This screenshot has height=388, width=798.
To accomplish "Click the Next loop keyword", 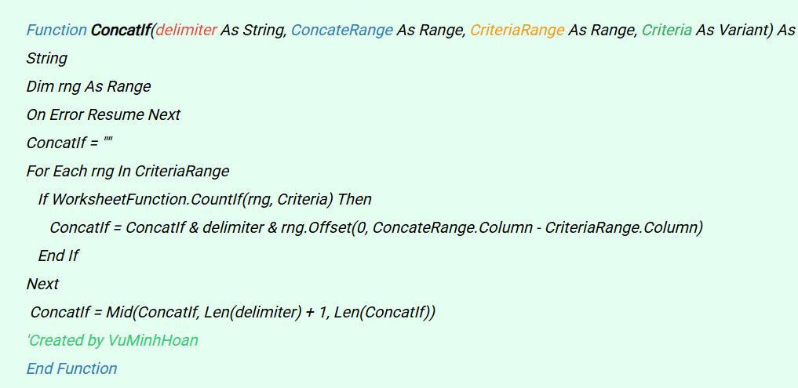I will coord(42,284).
